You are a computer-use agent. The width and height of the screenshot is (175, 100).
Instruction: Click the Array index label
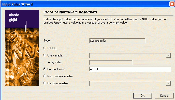[x=55, y=62]
